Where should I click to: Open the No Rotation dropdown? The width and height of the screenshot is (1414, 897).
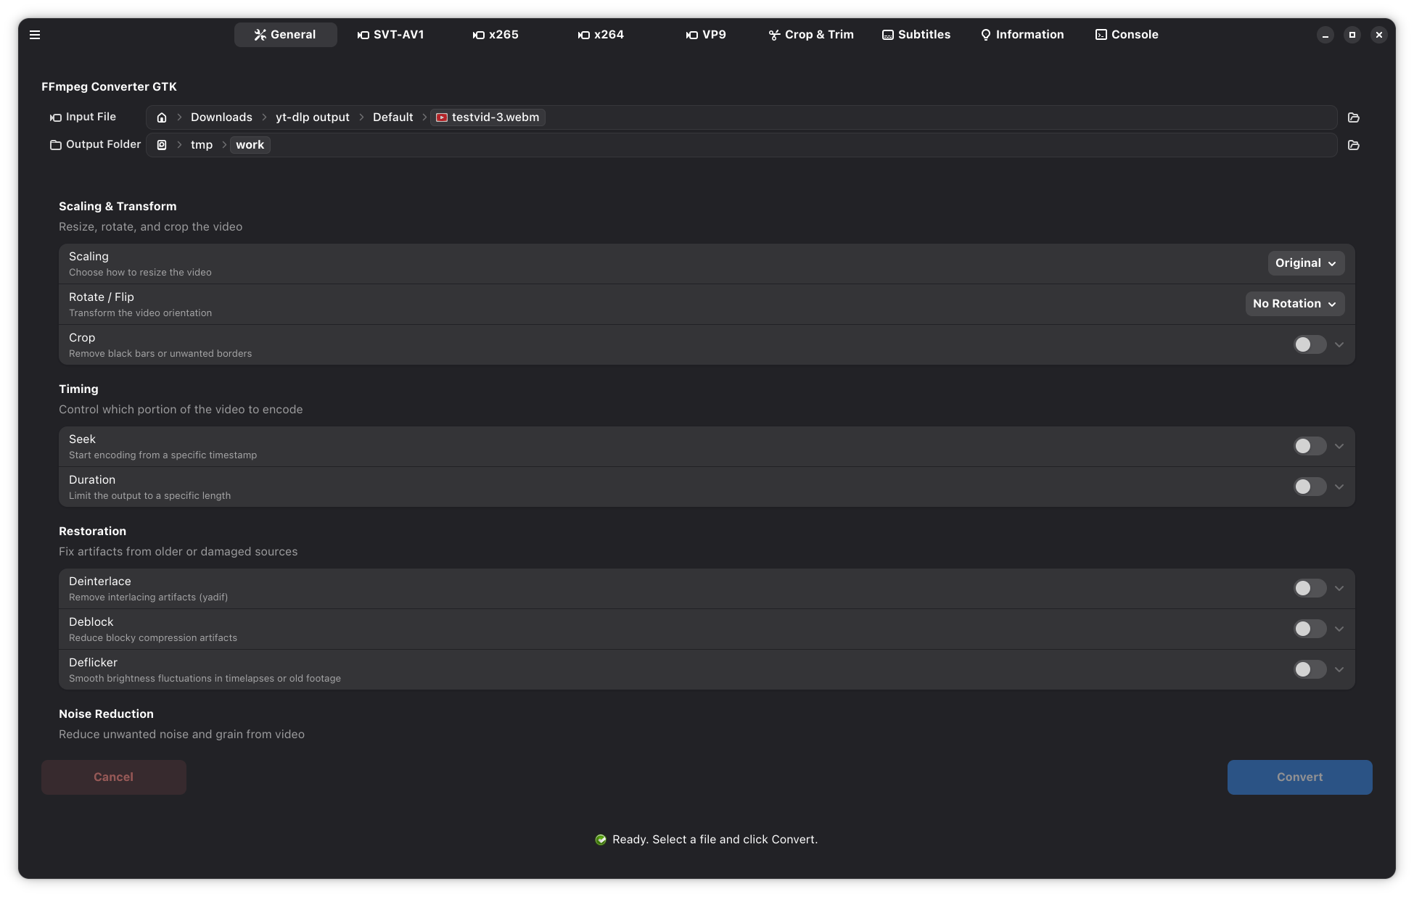(x=1294, y=304)
